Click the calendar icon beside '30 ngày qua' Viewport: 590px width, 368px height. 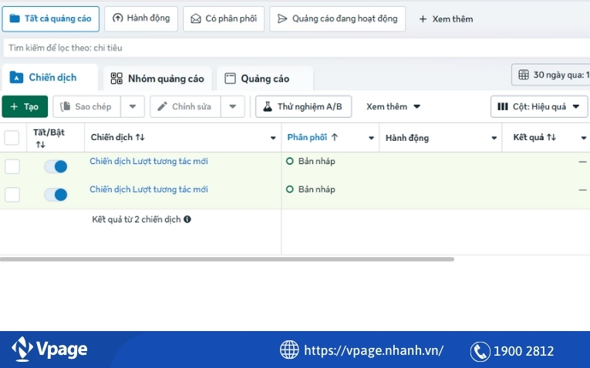click(x=524, y=75)
